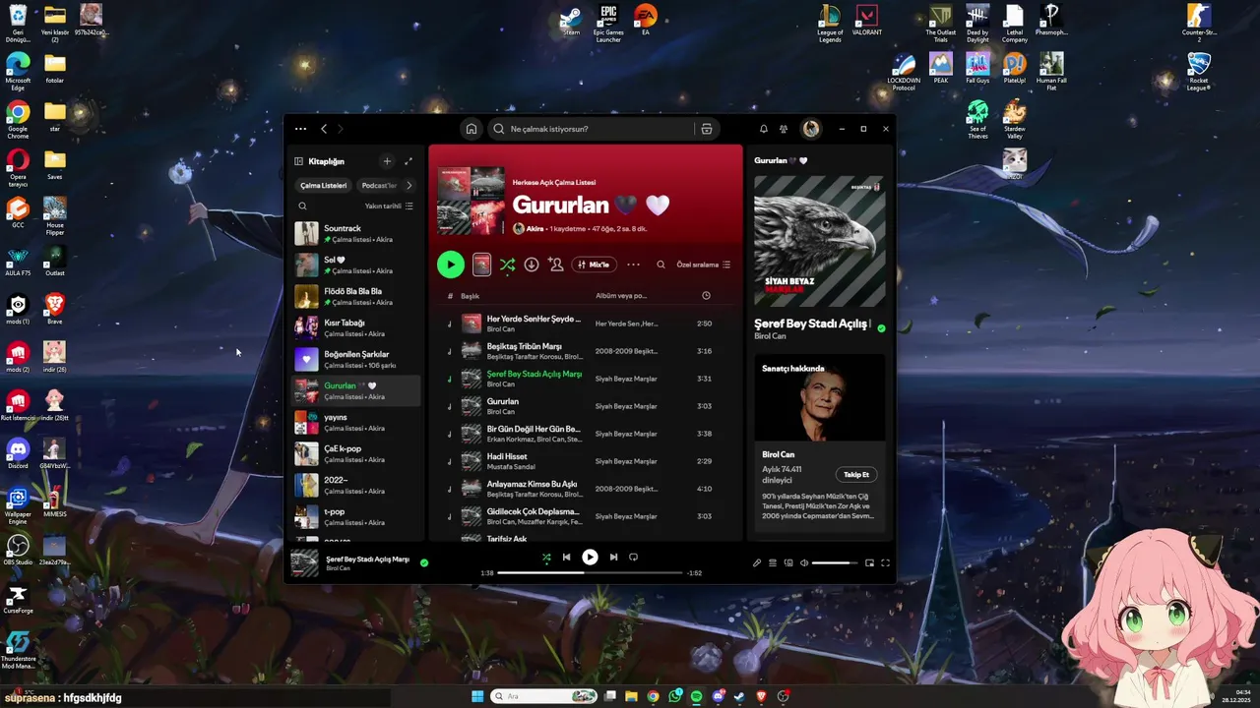Select the Anlayamaz Kimse Bu Aşkı track
This screenshot has width=1260, height=708.
click(586, 489)
